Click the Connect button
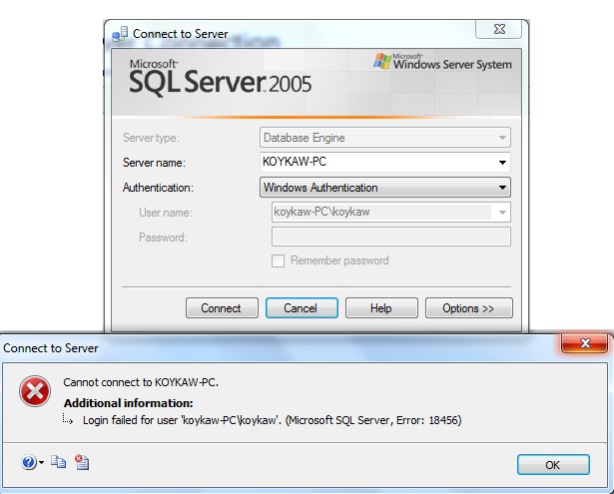This screenshot has height=494, width=614. [x=222, y=308]
